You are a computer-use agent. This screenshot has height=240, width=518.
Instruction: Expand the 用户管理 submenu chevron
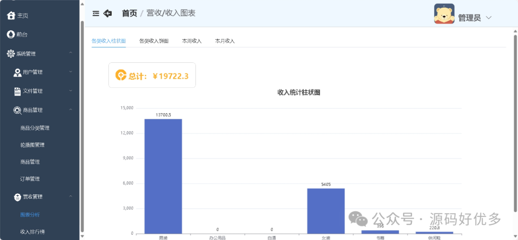tap(71, 72)
